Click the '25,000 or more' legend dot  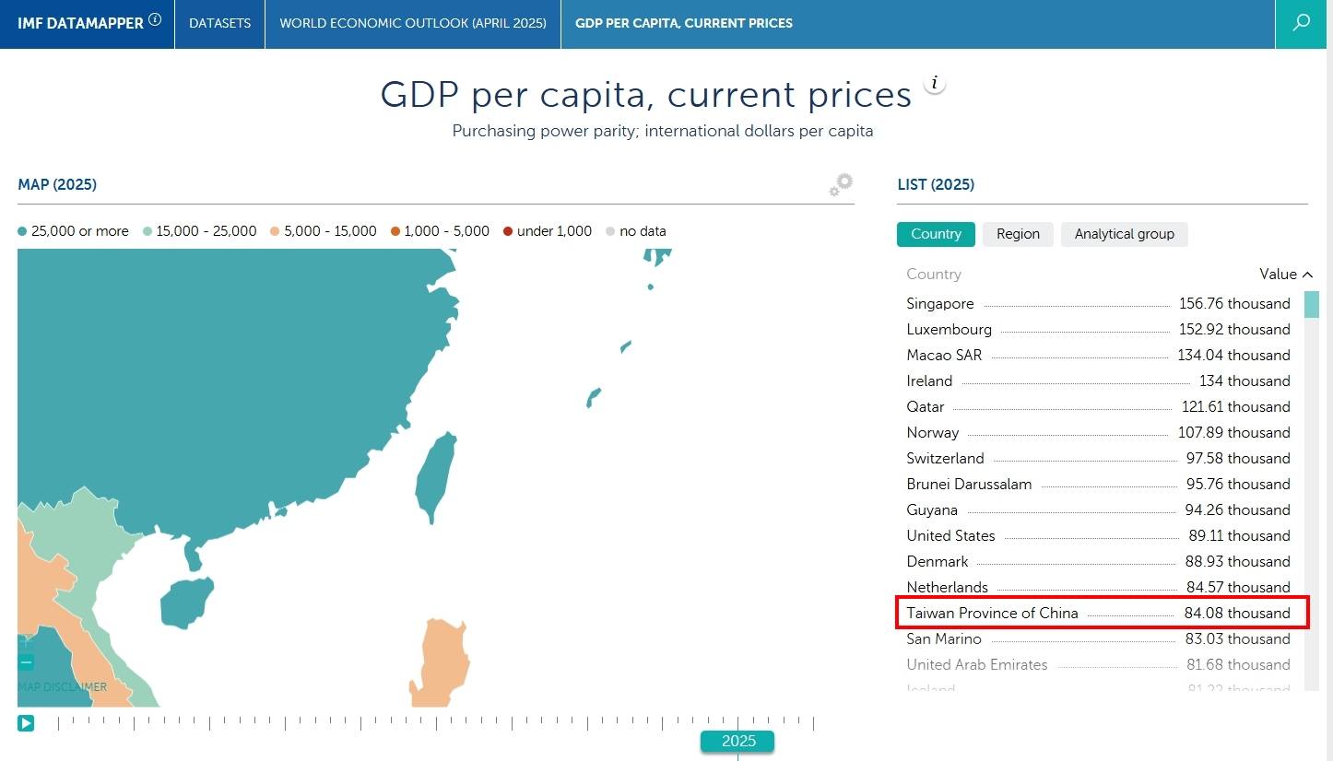(22, 231)
